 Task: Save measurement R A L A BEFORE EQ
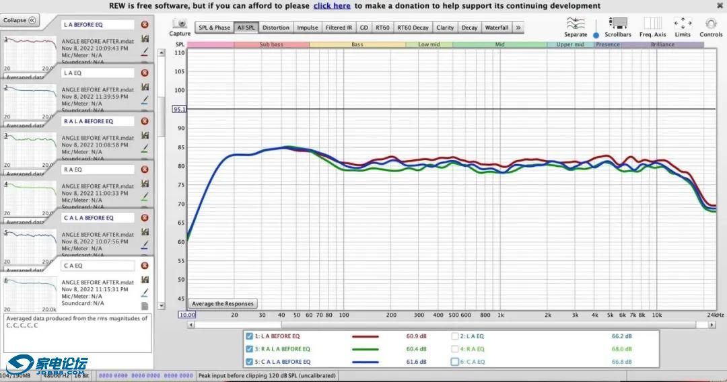click(x=145, y=135)
